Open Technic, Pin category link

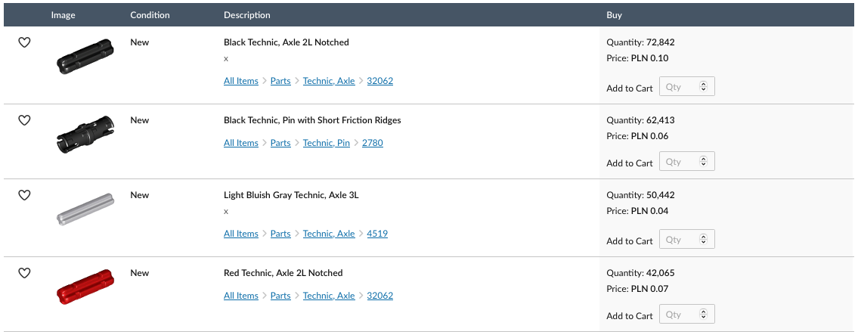(326, 143)
